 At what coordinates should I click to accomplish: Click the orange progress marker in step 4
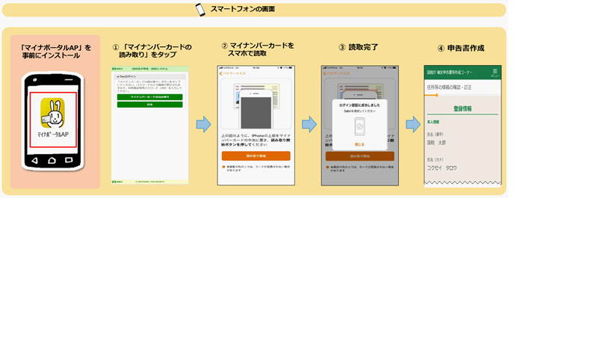click(436, 95)
